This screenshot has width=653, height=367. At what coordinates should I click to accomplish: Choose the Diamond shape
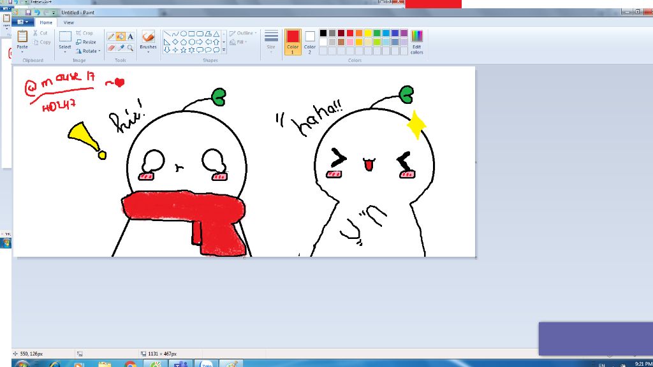(x=175, y=42)
